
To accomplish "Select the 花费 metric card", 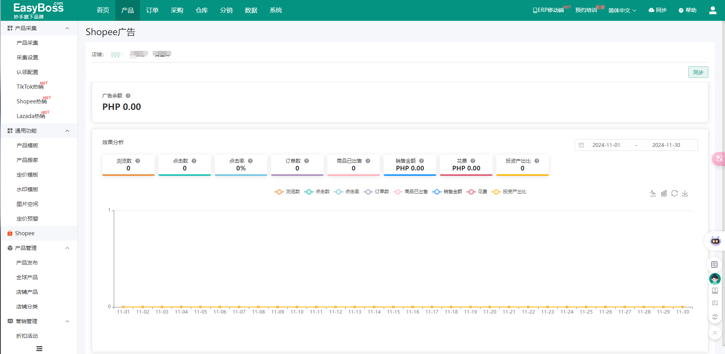I will tap(466, 165).
